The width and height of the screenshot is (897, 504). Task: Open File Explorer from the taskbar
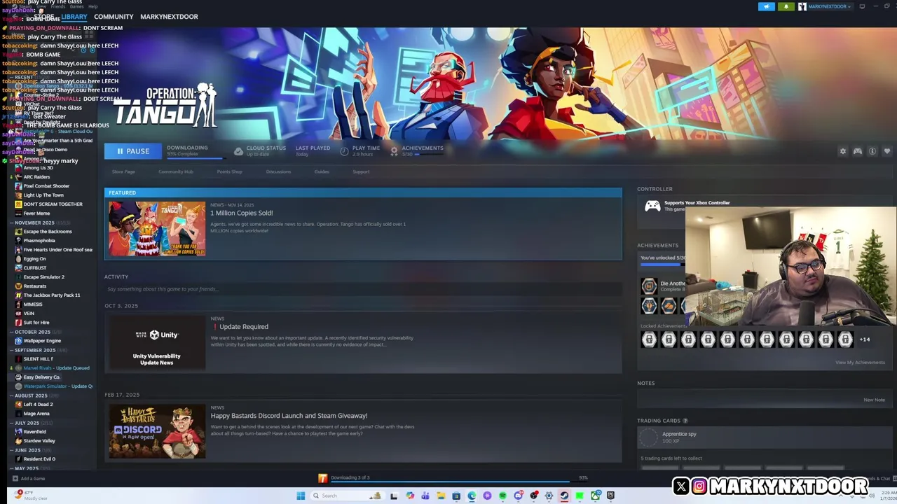pos(441,496)
